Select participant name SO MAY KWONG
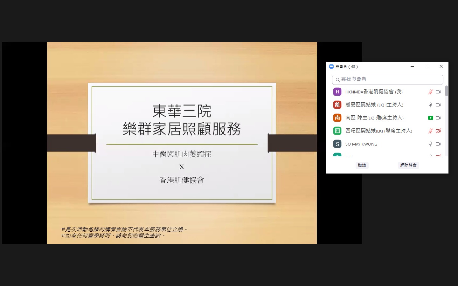 point(361,144)
